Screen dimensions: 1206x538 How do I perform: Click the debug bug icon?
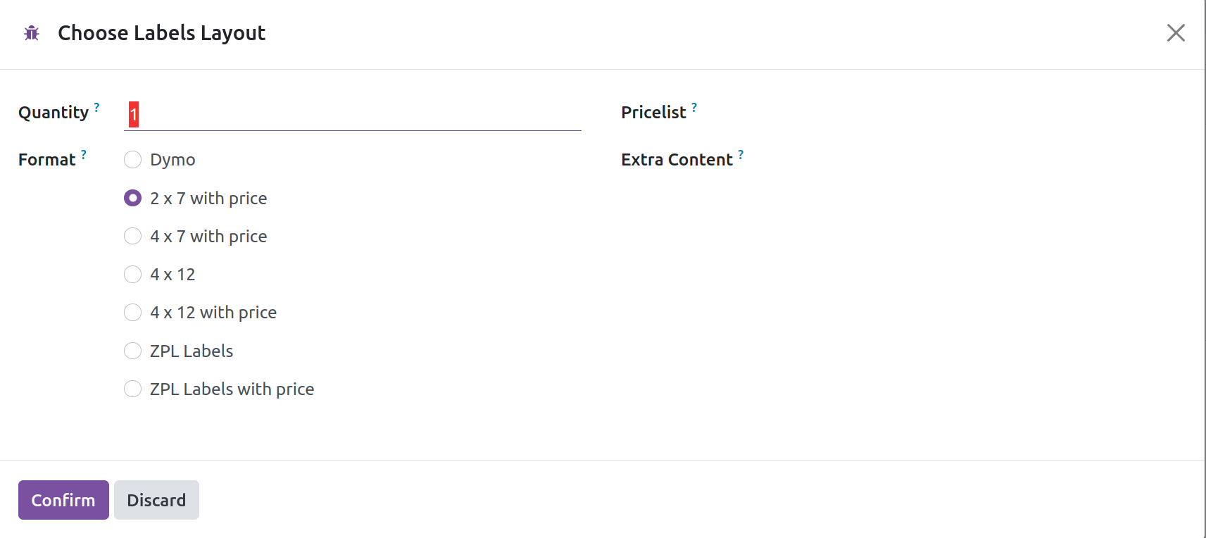click(x=32, y=33)
